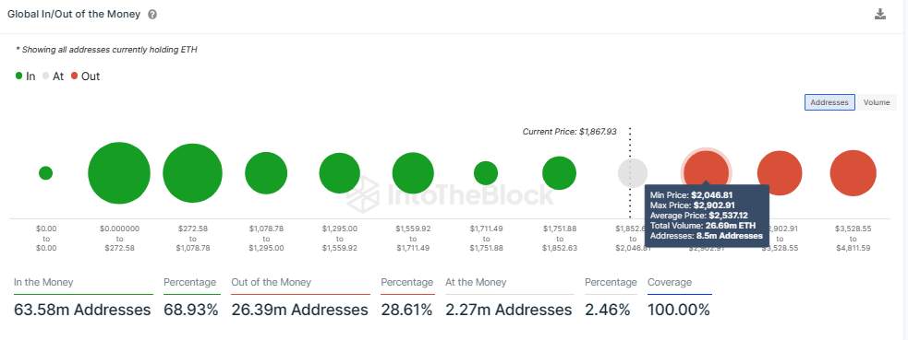This screenshot has height=340, width=908.
Task: Select the red bubble for $3,528.55 to $4,811.59
Action: point(853,173)
